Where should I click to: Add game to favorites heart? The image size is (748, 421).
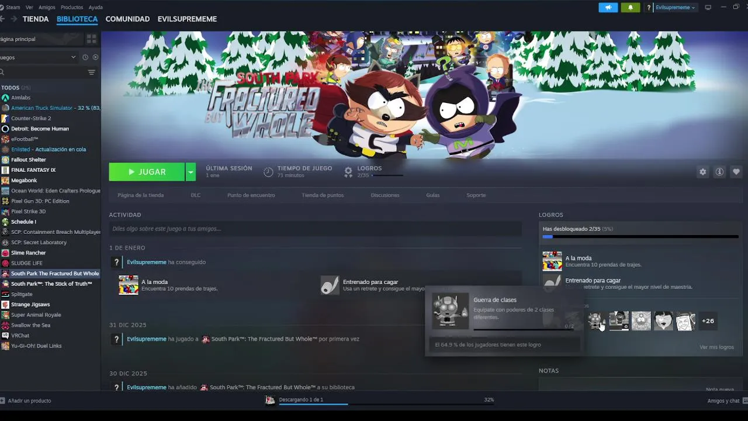(736, 172)
